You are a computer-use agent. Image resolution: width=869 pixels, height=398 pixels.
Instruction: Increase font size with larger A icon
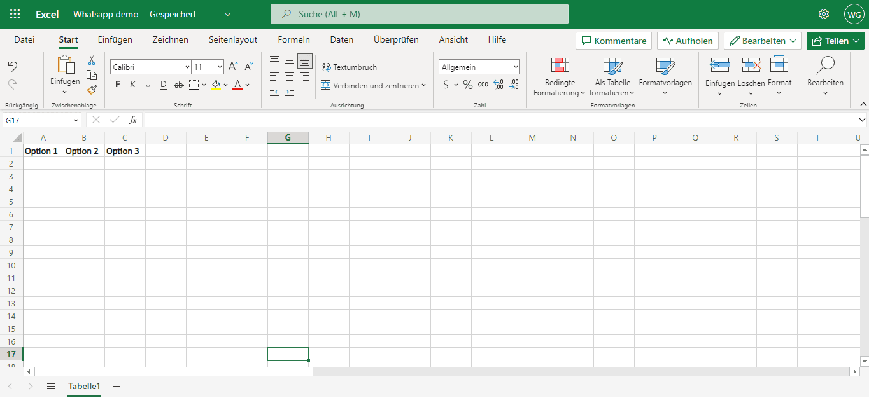[x=233, y=67]
